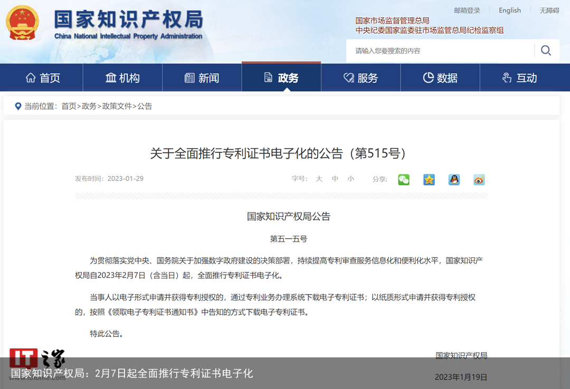Open 邮箱登录 mailbox login link
The width and height of the screenshot is (570, 389).
467,11
